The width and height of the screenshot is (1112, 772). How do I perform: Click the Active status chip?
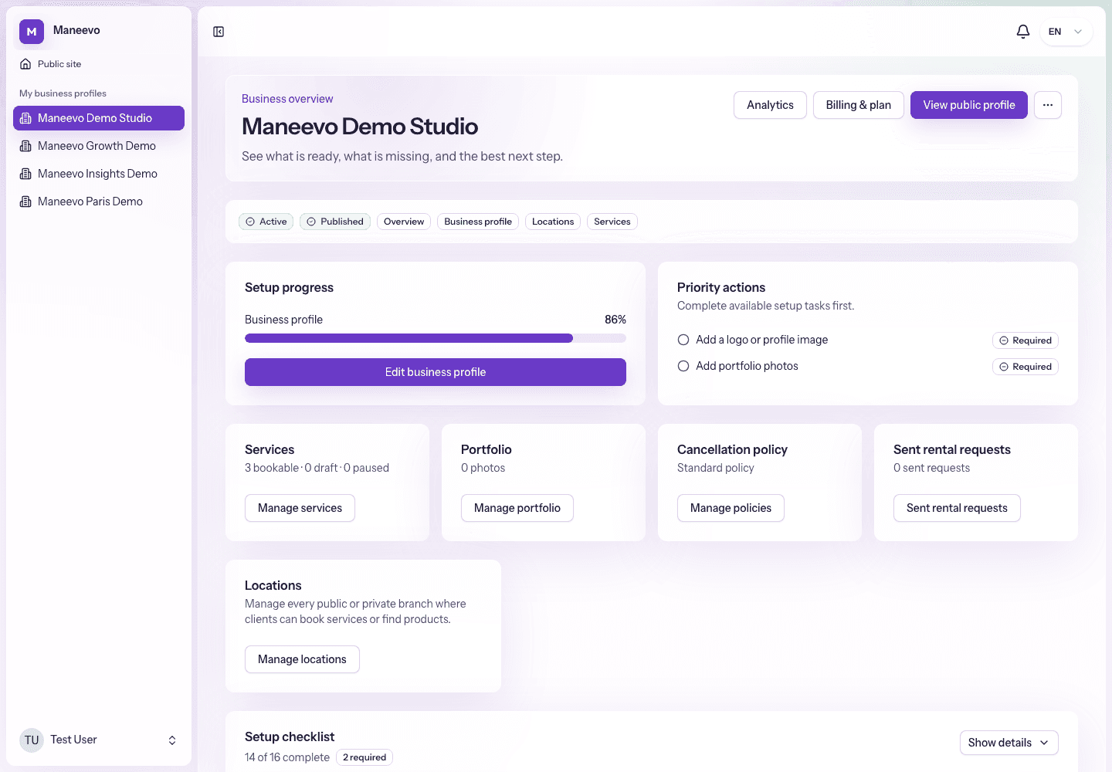click(x=266, y=222)
